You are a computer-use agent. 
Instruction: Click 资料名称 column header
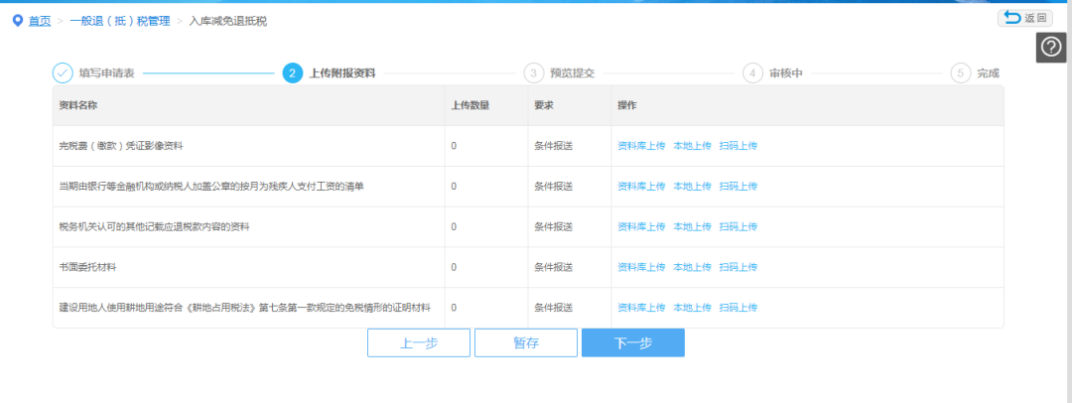(78, 105)
